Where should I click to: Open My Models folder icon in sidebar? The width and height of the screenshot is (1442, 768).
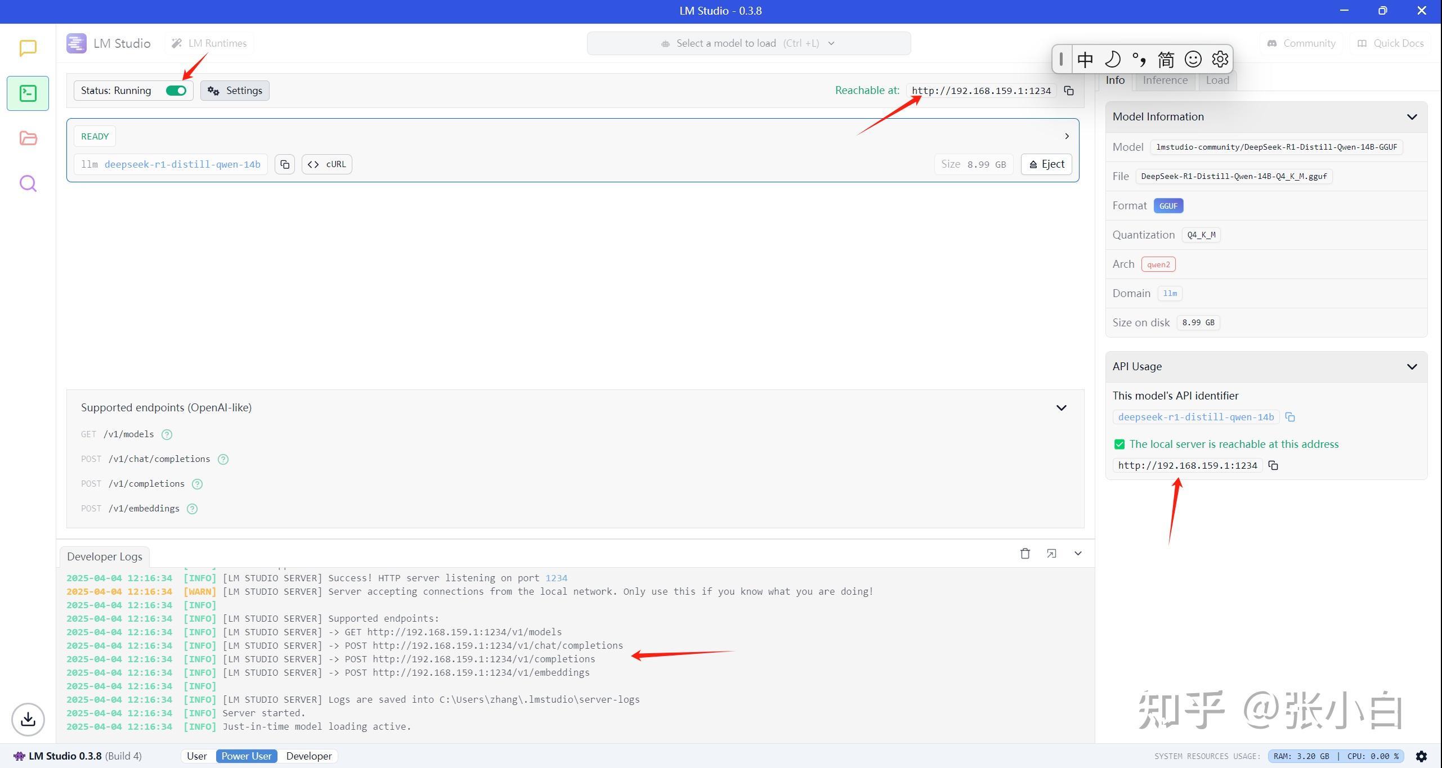28,138
